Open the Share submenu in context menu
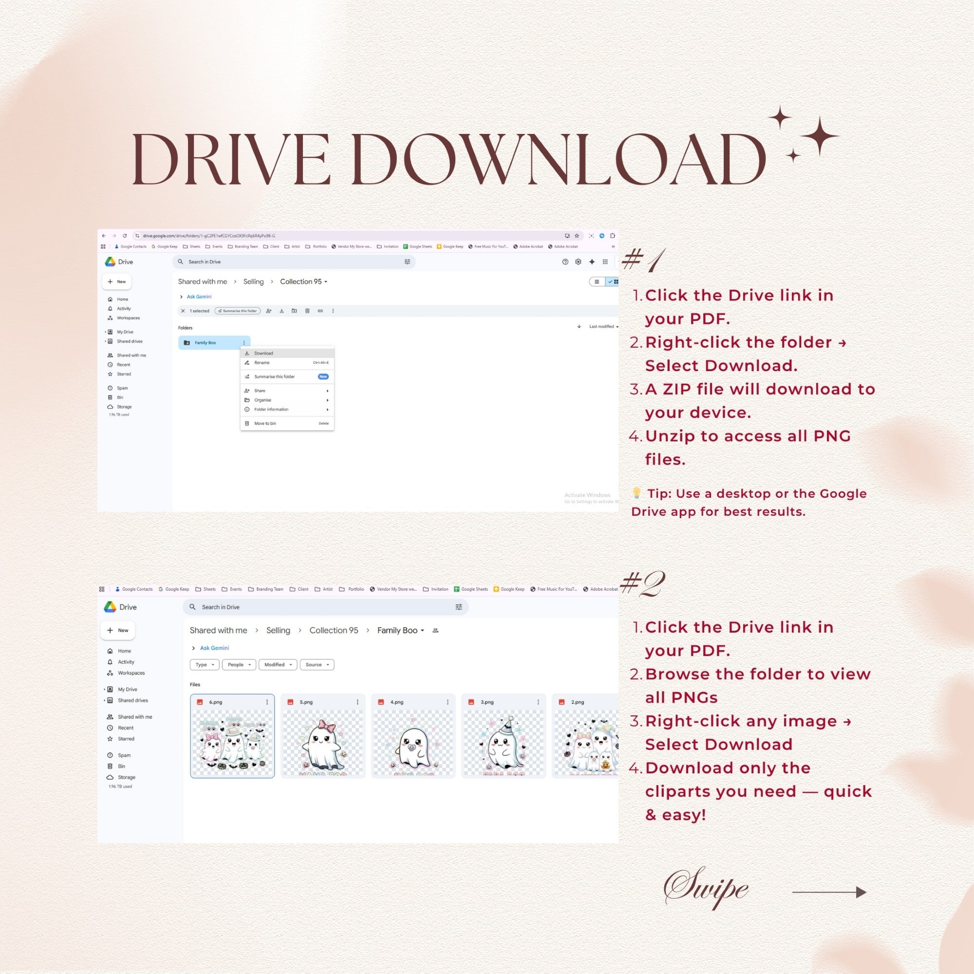The image size is (974, 974). tap(287, 391)
